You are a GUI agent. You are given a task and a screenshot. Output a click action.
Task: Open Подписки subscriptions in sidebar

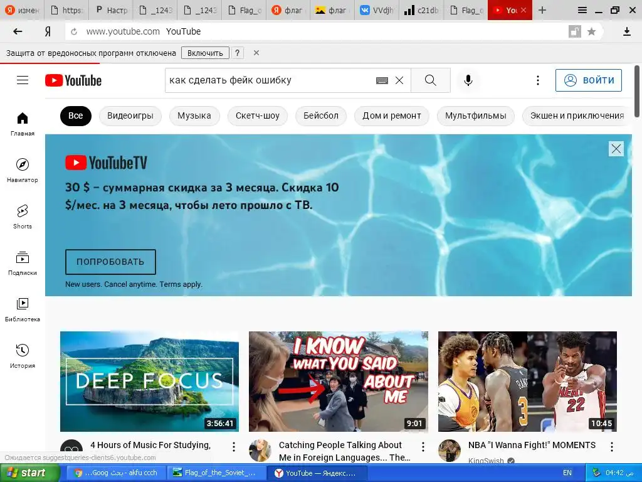coord(23,263)
